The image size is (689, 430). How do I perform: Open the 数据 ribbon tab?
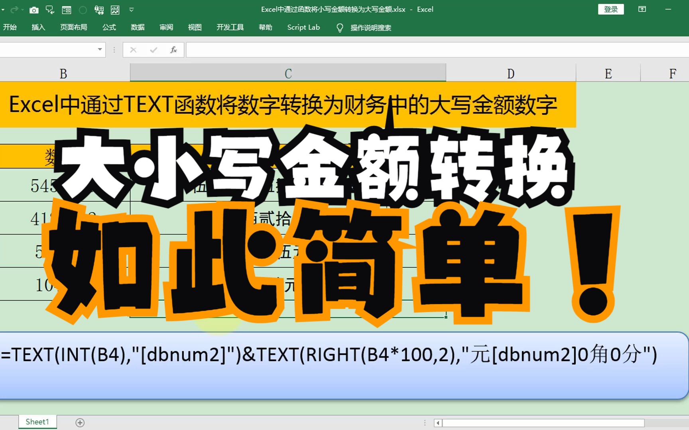coord(138,27)
